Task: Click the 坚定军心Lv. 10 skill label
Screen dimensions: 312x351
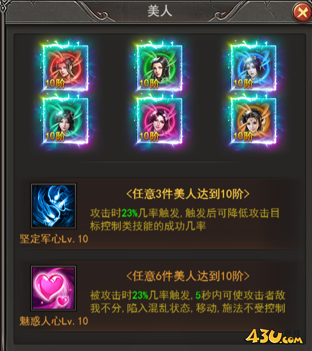Action: pos(54,239)
